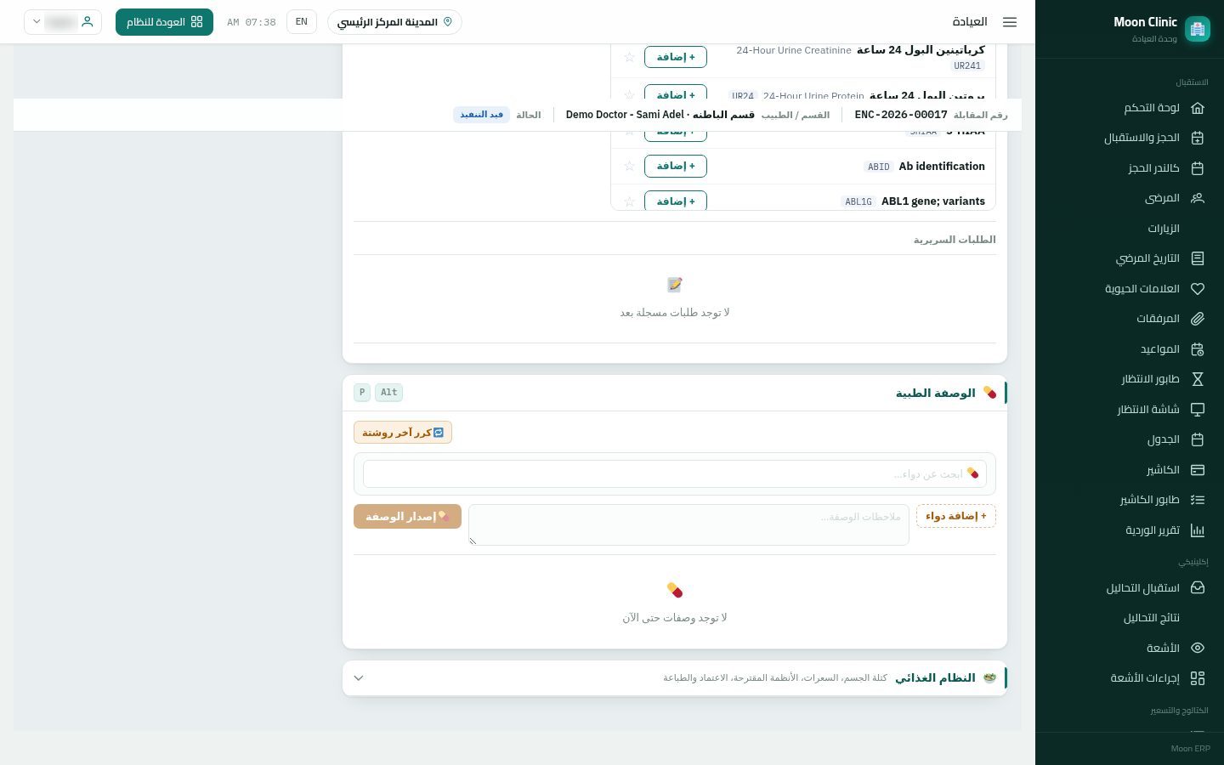This screenshot has width=1224, height=765.
Task: Add the 24-Hour Urine Creatinine test
Action: pos(676,57)
